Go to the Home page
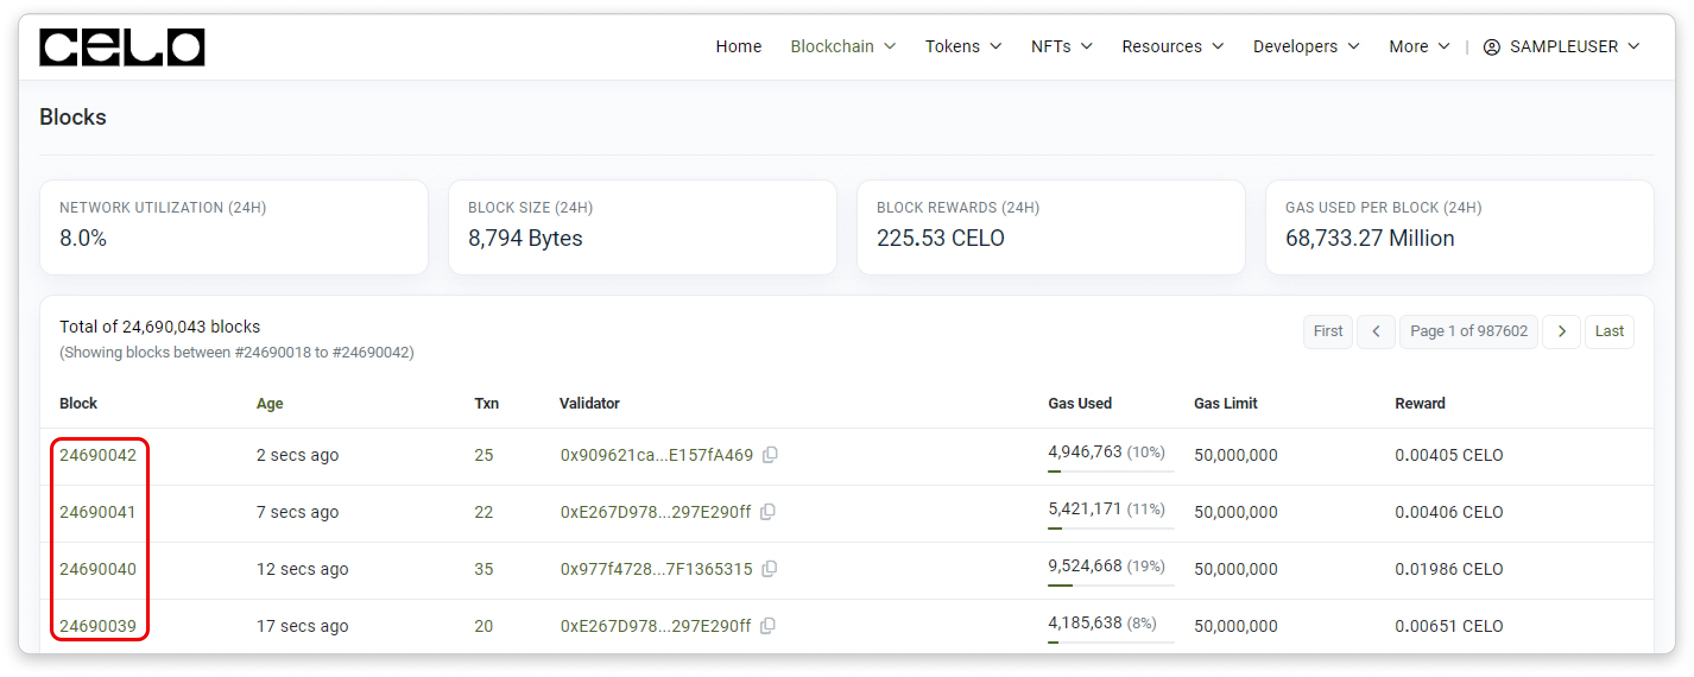 click(738, 47)
